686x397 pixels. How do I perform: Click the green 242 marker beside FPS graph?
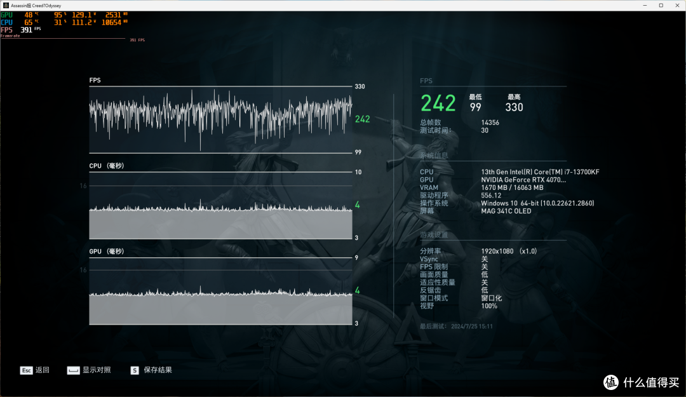pyautogui.click(x=362, y=119)
